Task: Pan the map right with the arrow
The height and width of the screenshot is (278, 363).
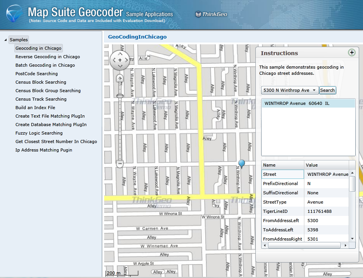Action: coord(126,60)
